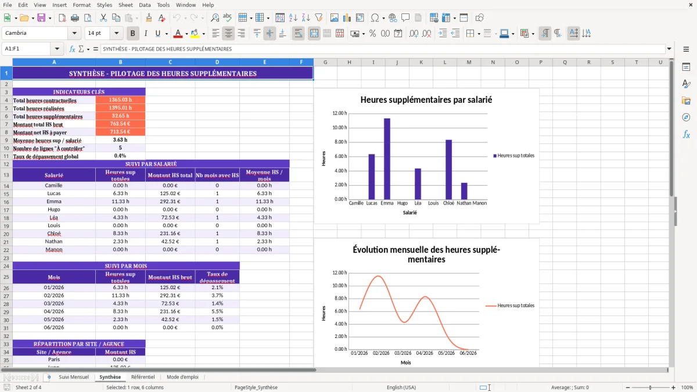The width and height of the screenshot is (697, 392).
Task: Click the 100% zoom level
Action: click(x=687, y=387)
